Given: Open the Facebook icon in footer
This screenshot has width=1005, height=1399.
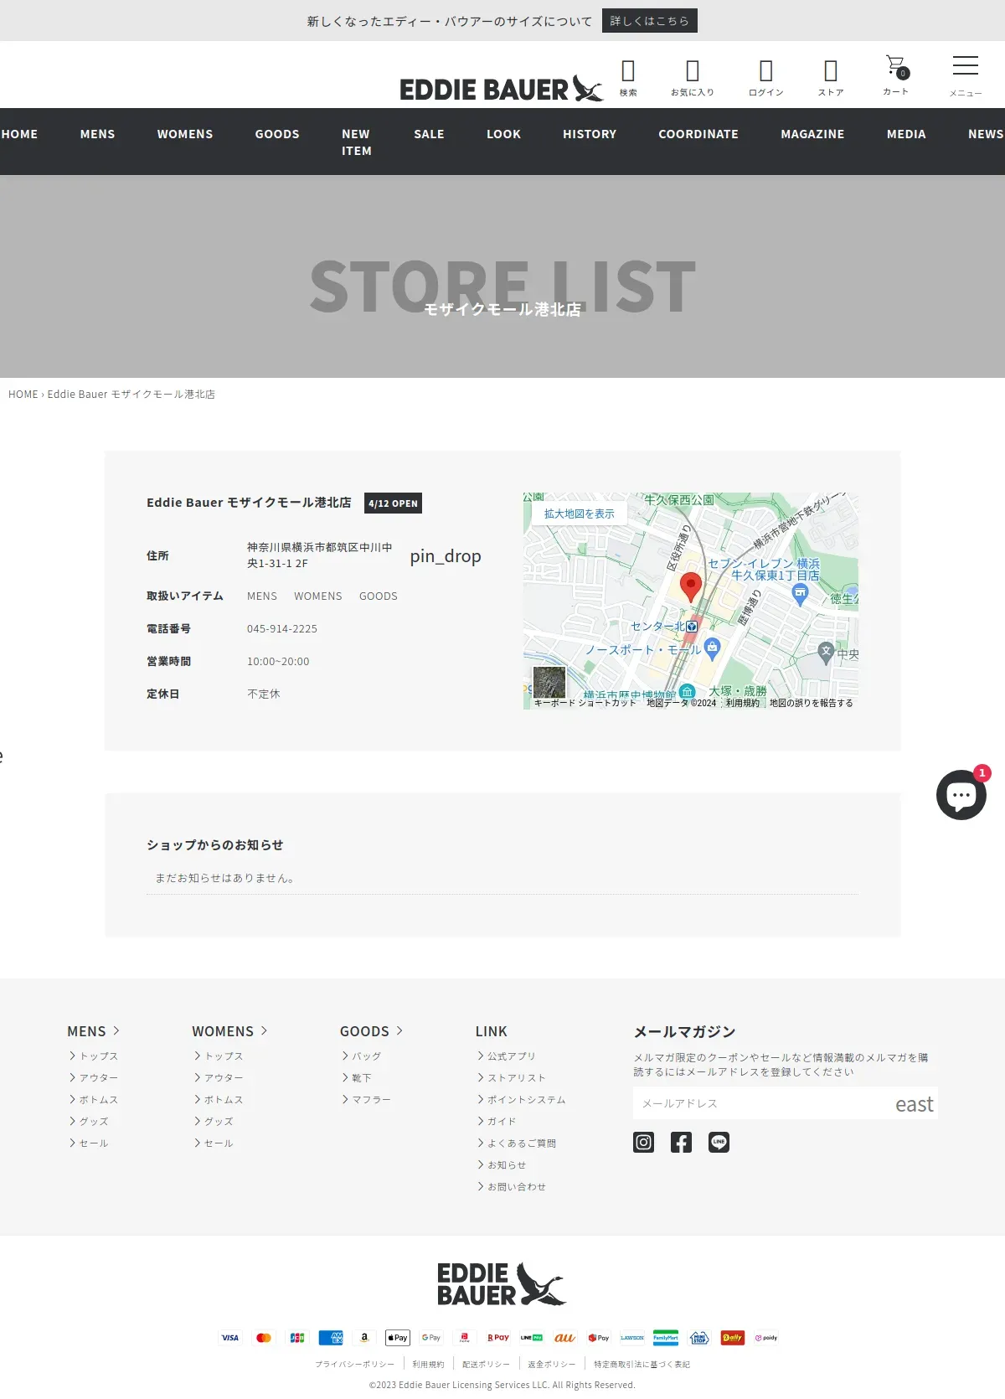Looking at the screenshot, I should 681,1142.
